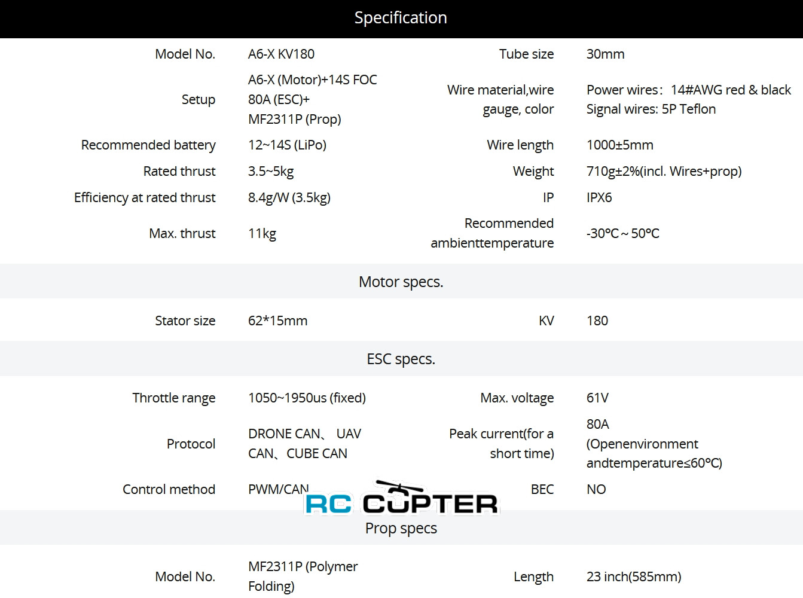Click the Efficiency at rated thrust label

145,198
